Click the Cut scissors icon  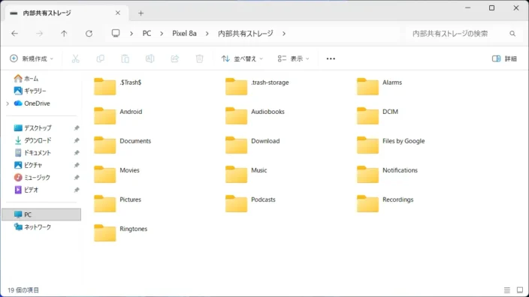point(76,58)
